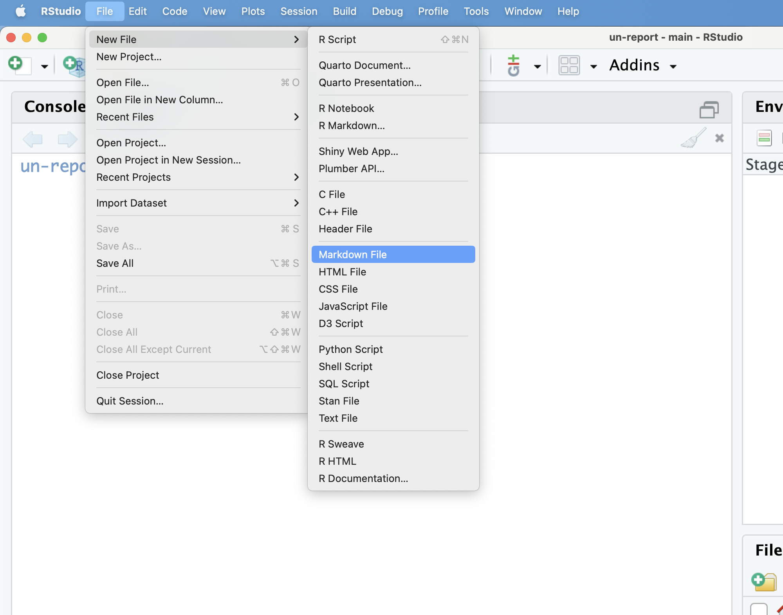This screenshot has width=783, height=615.
Task: Open the Profile menu
Action: click(x=433, y=11)
